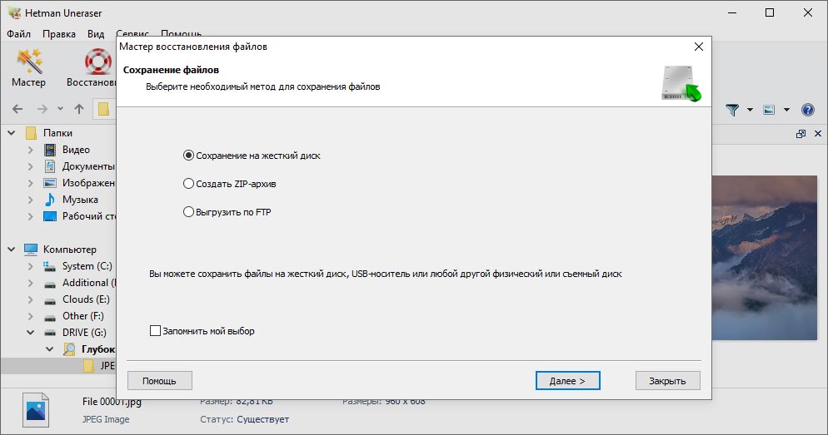Click the Статус: Существует text
Screen dimensions: 828x435
point(244,419)
